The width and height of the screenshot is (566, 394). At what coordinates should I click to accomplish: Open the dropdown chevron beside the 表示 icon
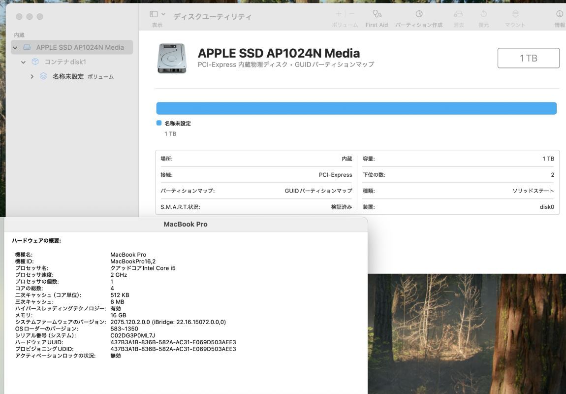tap(163, 14)
